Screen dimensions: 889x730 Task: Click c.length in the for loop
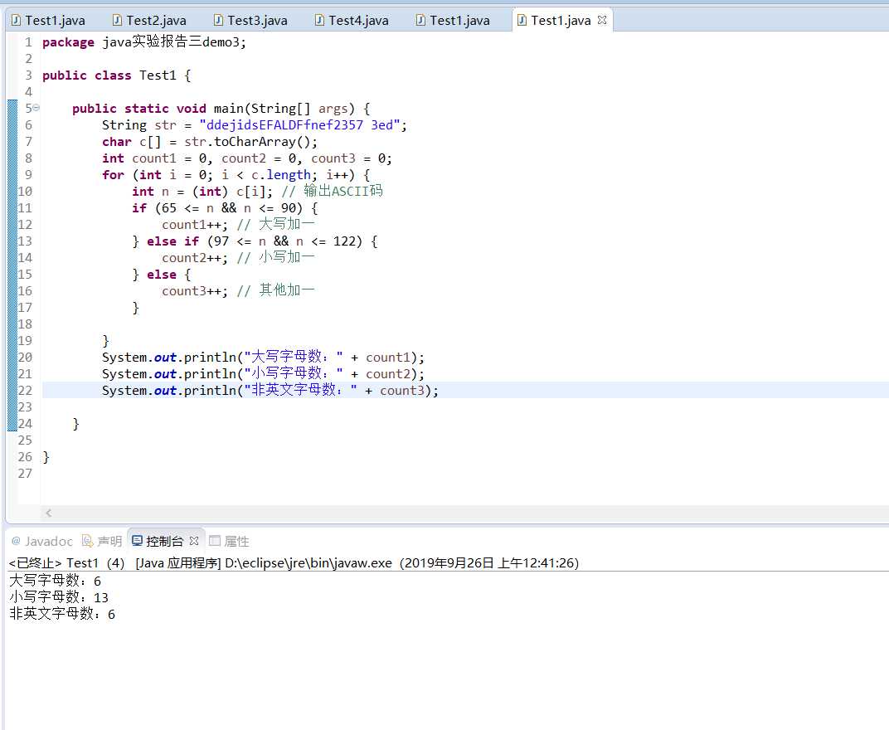(280, 175)
